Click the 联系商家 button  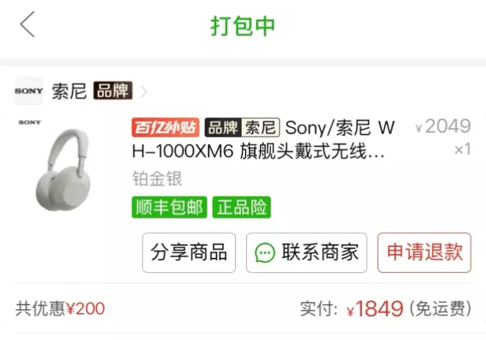coord(306,253)
